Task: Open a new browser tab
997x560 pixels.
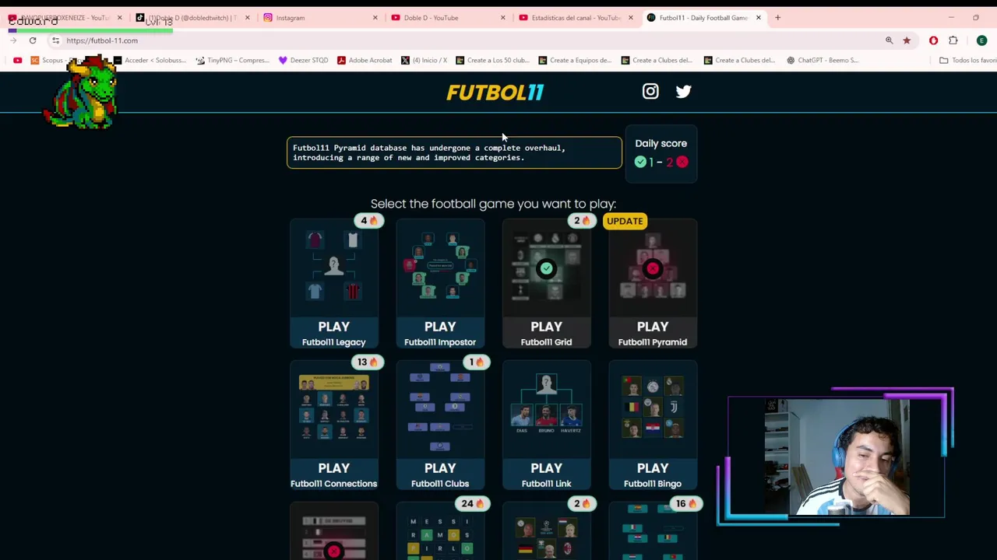Action: (x=777, y=18)
